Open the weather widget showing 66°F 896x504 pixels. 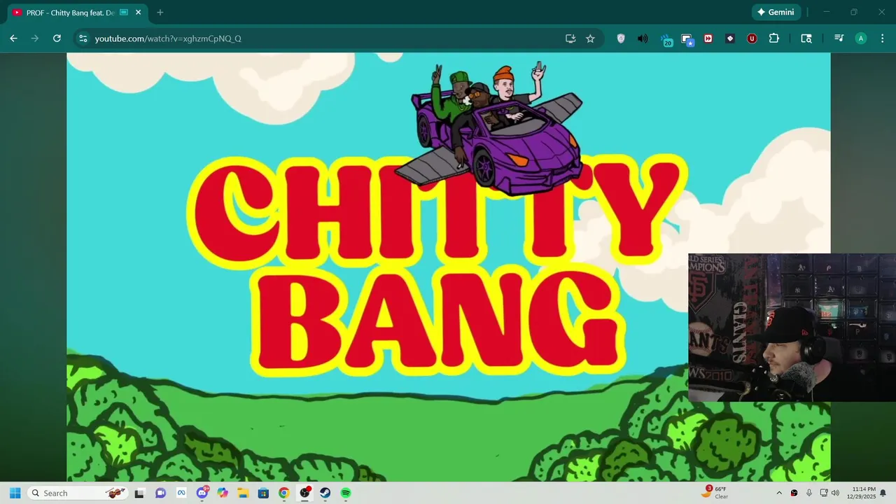[715, 493]
